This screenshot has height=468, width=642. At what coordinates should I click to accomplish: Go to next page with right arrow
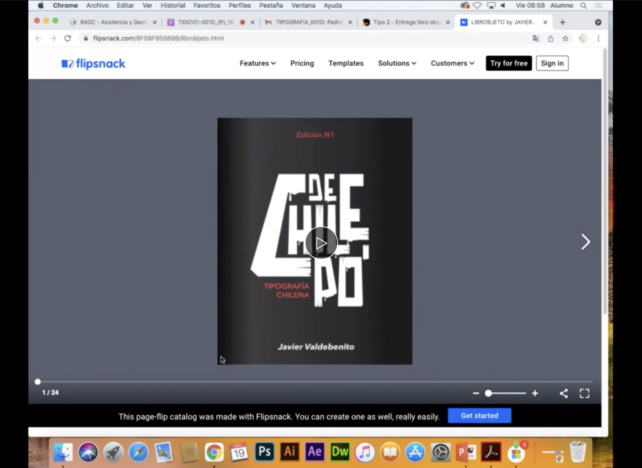(x=585, y=242)
